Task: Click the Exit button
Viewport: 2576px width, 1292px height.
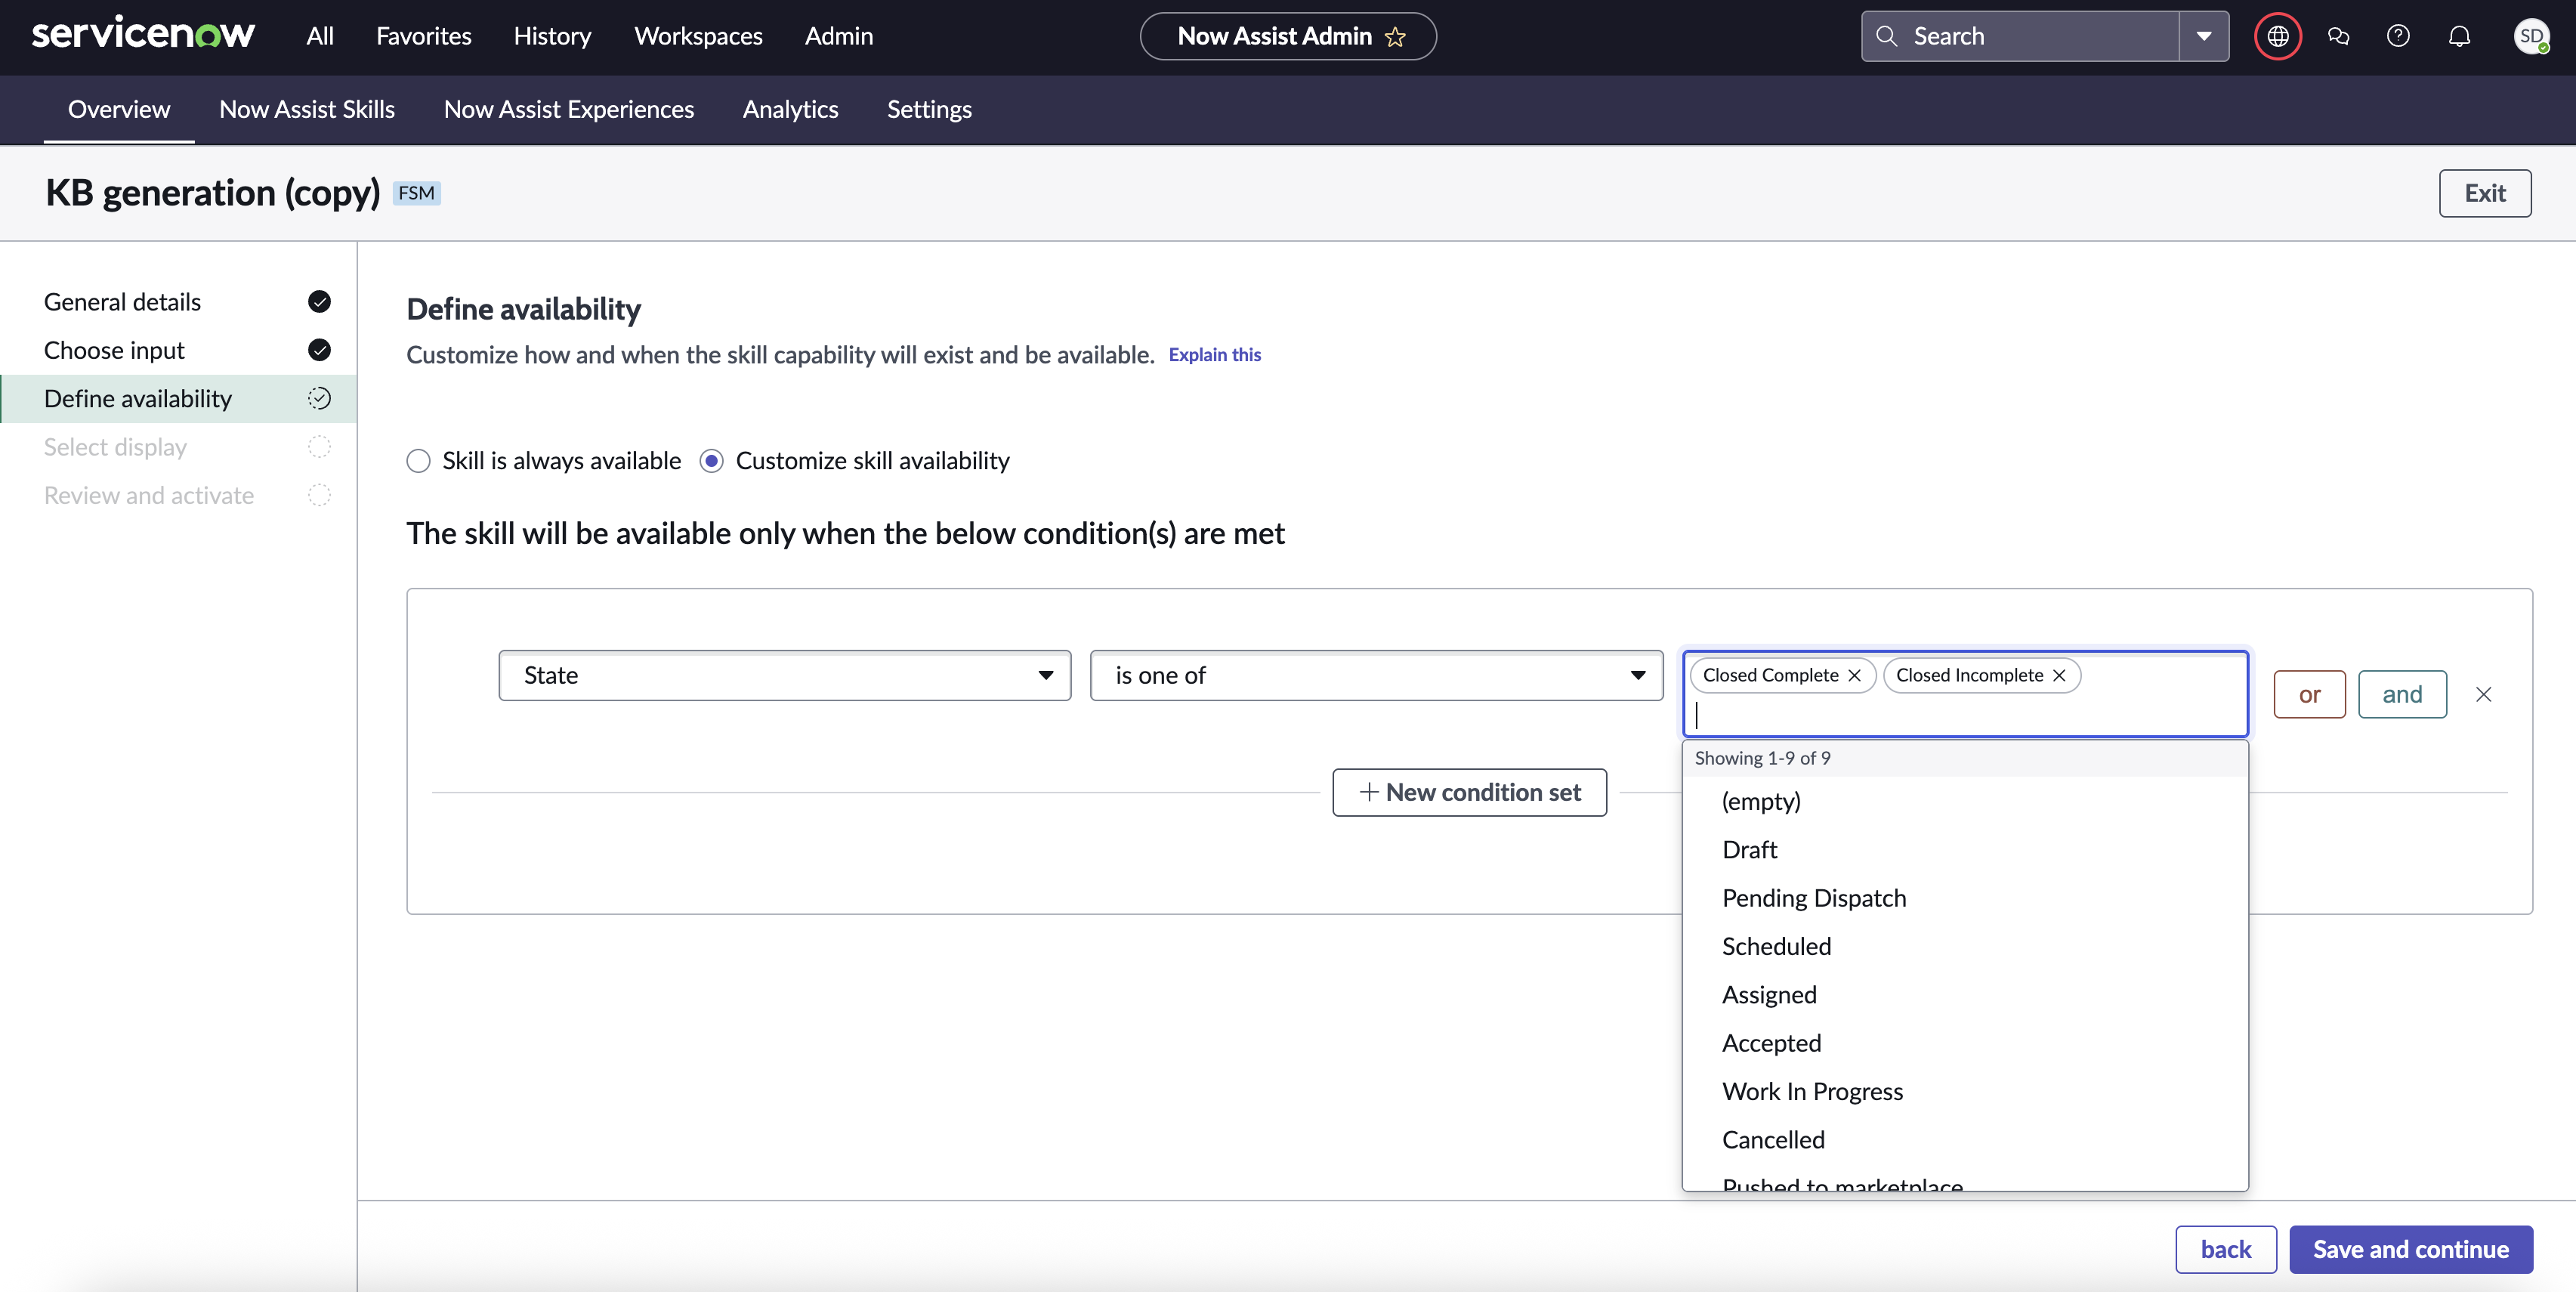Action: (x=2484, y=193)
